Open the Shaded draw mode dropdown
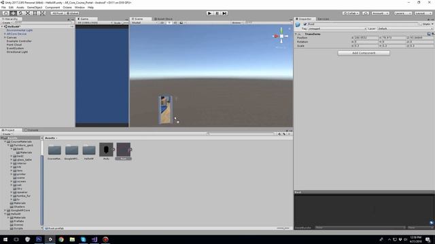Image resolution: width=435 pixels, height=244 pixels. [144, 22]
